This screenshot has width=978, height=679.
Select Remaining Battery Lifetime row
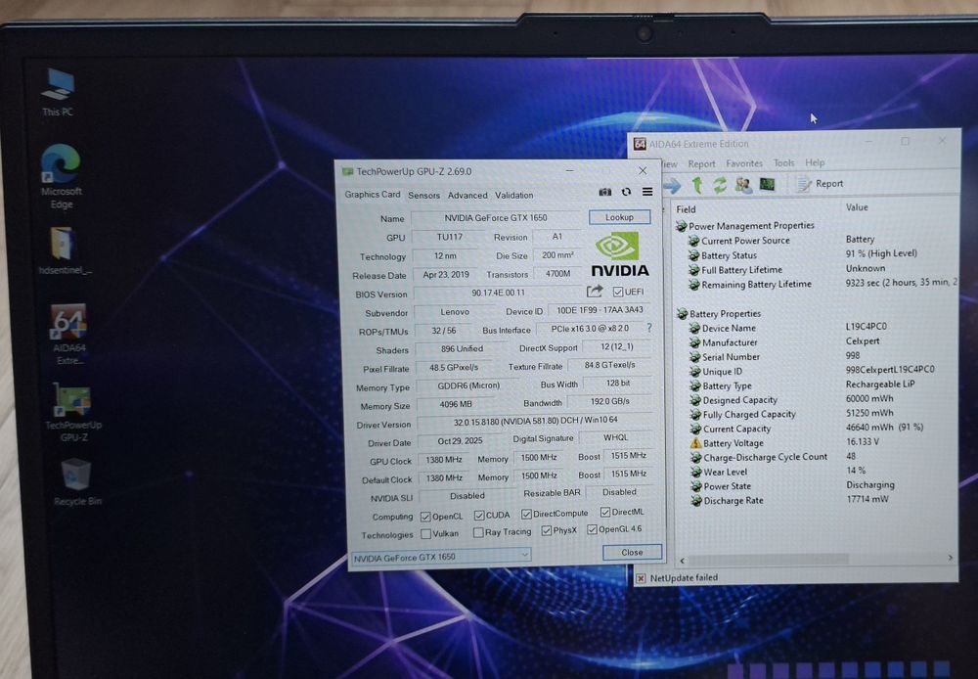822,284
